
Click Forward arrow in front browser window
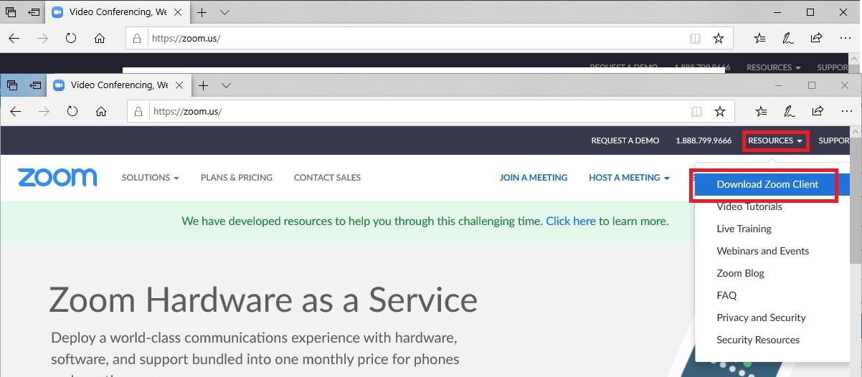[43, 111]
